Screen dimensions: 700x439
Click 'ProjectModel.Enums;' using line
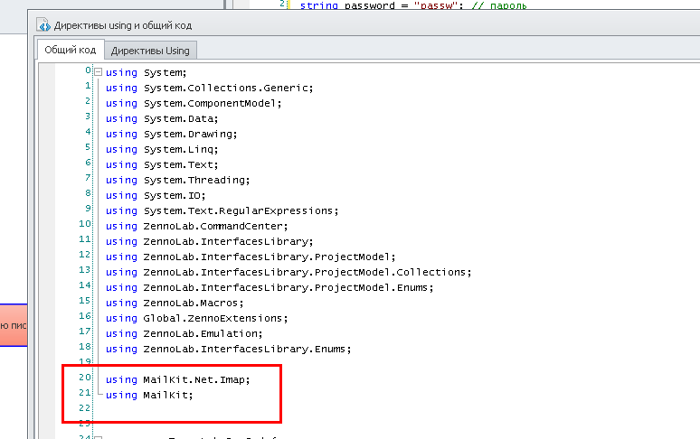pyautogui.click(x=270, y=288)
